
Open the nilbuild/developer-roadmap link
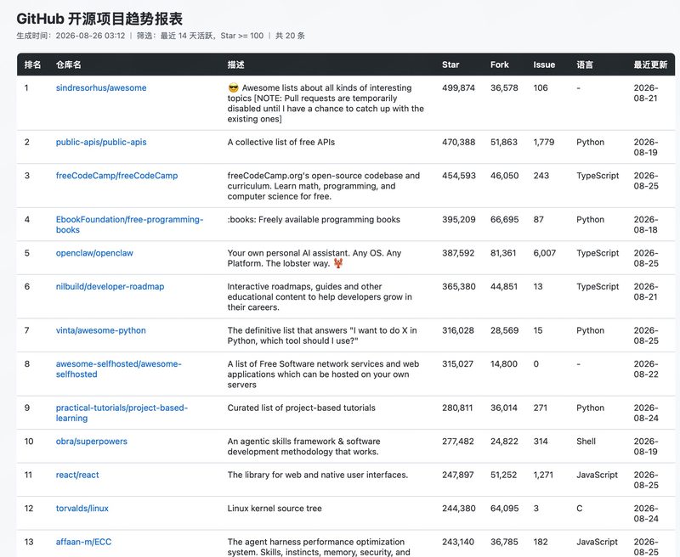(110, 287)
